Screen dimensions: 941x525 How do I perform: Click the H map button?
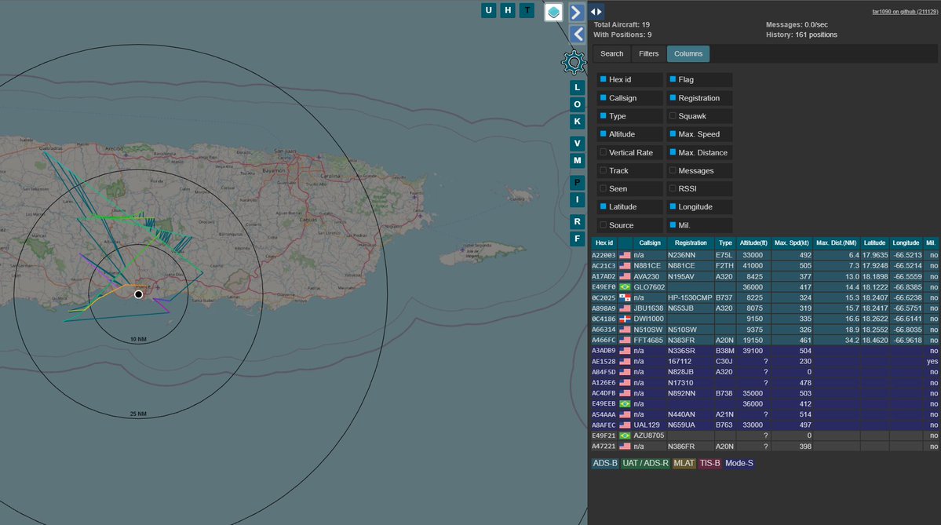point(508,10)
